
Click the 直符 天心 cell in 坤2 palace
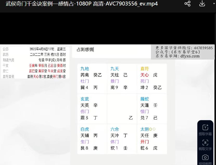[x=152, y=78]
